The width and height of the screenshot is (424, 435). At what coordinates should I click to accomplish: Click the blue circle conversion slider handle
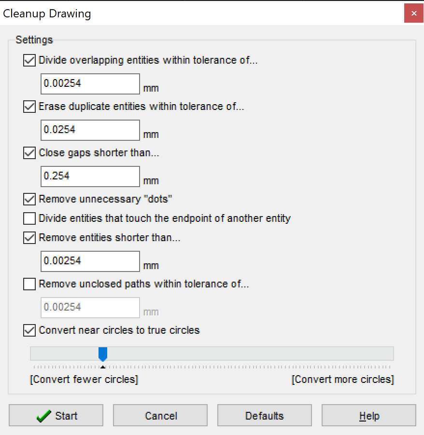click(x=102, y=354)
